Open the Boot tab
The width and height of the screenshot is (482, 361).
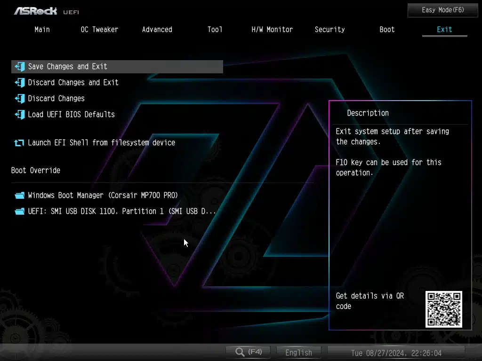(387, 30)
